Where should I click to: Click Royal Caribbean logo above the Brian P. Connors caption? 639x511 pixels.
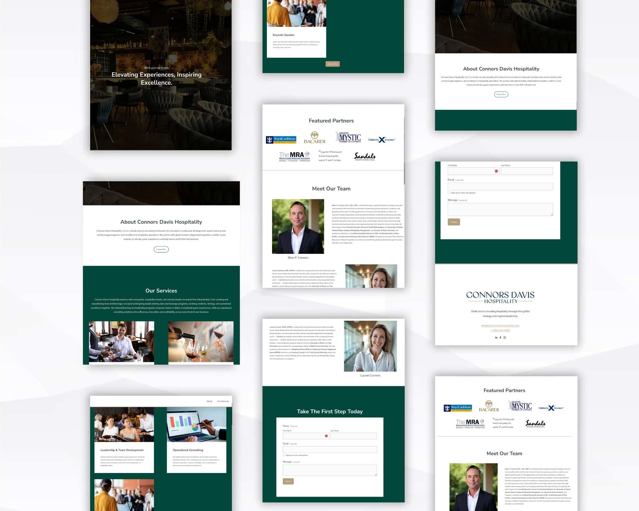(281, 140)
